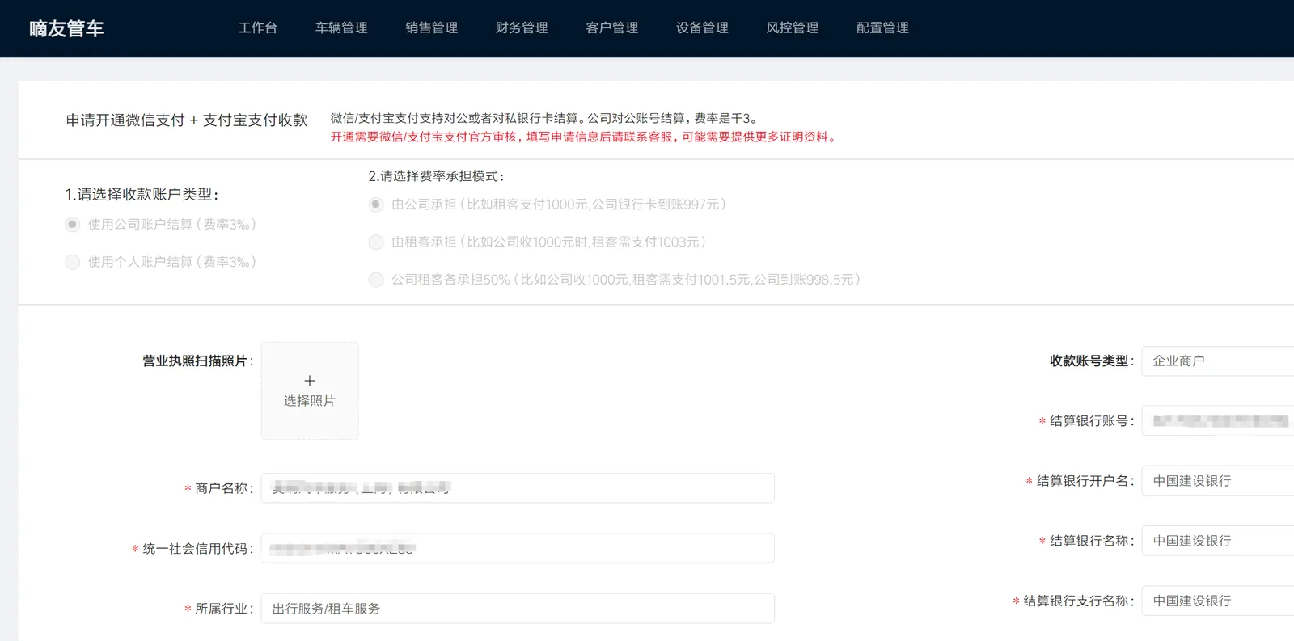
Task: Open the 所属行业 dropdown
Action: pos(518,609)
